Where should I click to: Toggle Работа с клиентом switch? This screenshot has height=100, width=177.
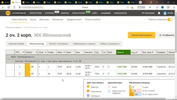(x=170, y=19)
